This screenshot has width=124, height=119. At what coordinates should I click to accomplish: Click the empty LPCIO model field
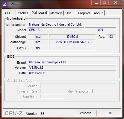72,48
